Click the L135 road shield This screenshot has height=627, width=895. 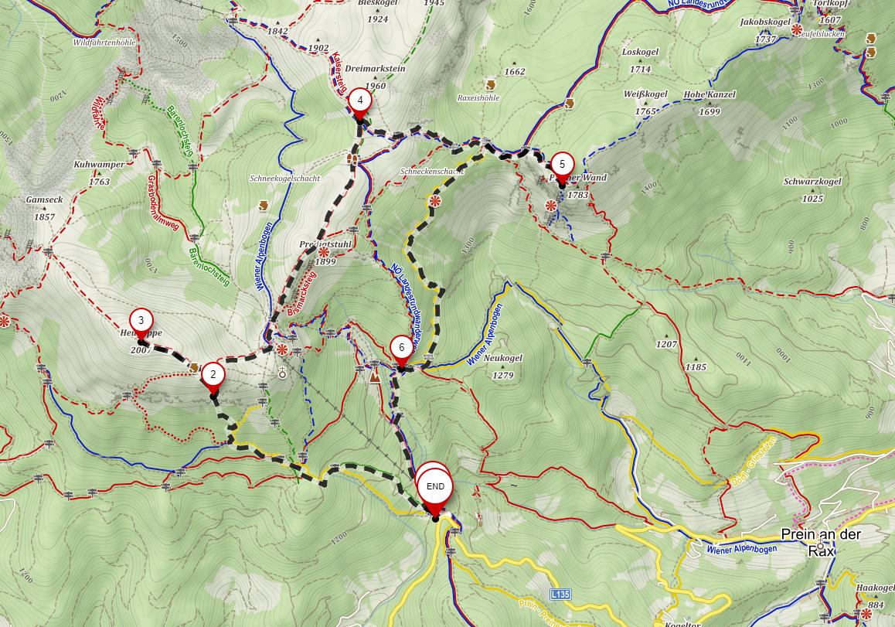coord(560,595)
